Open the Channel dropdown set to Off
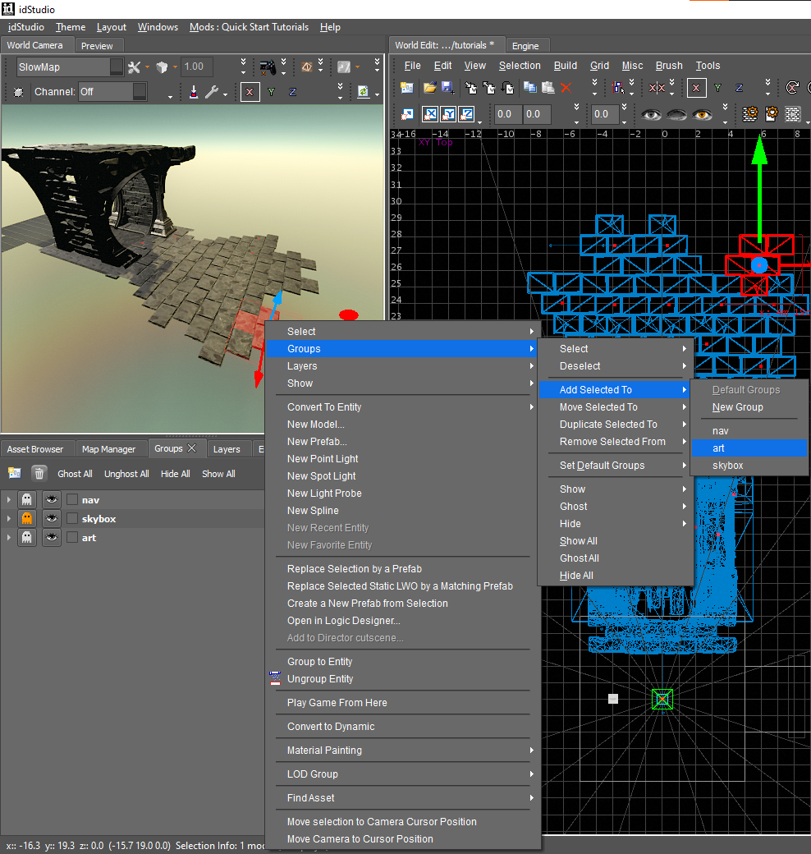The image size is (811, 854). pyautogui.click(x=112, y=91)
